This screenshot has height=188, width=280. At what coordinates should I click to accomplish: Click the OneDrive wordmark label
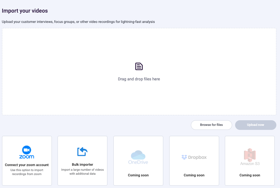(x=138, y=162)
